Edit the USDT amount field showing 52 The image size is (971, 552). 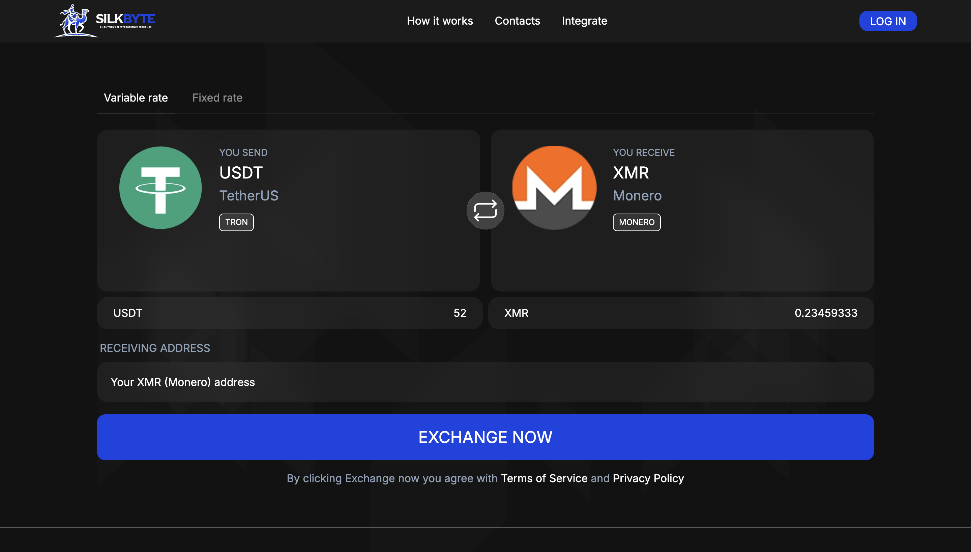290,313
